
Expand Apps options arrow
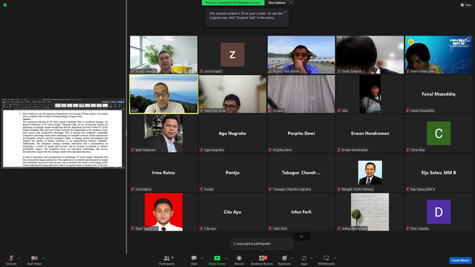point(311,258)
